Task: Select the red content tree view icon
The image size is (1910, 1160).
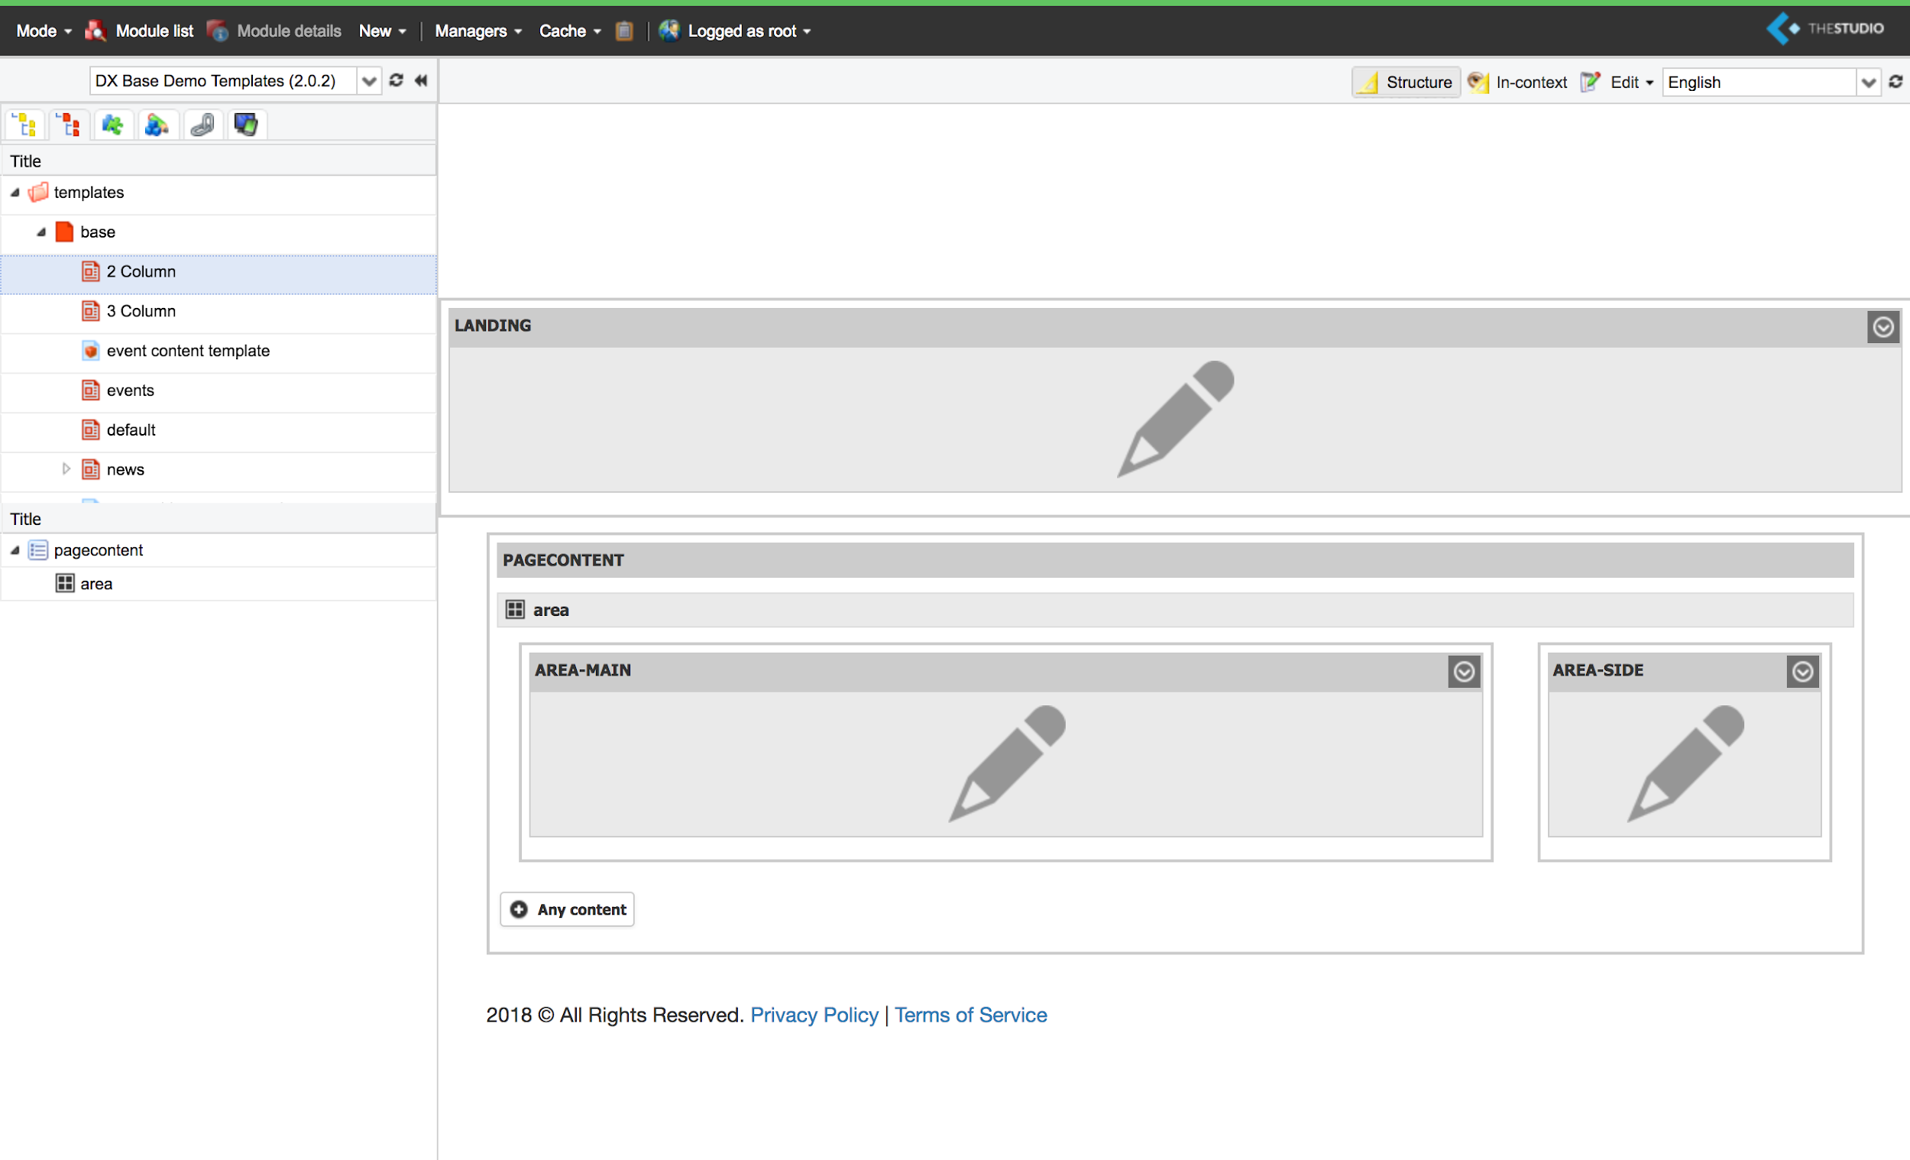Action: pos(70,124)
